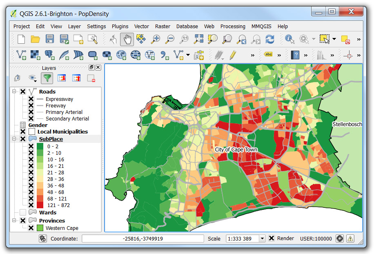Open Select Features tool dropdown arrow
Viewport: 374px width, 254px height.
[334, 39]
